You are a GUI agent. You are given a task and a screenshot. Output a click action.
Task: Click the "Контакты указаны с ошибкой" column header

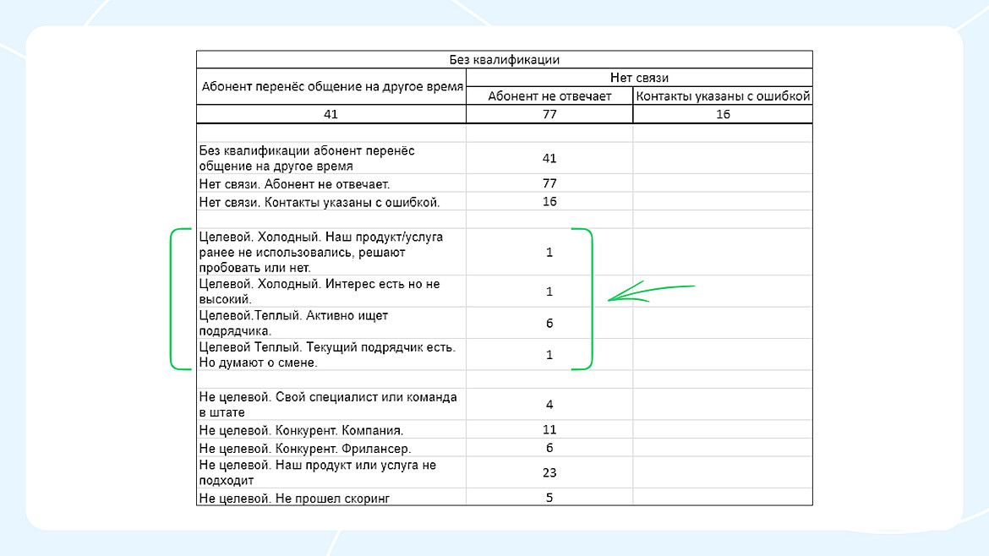point(723,96)
